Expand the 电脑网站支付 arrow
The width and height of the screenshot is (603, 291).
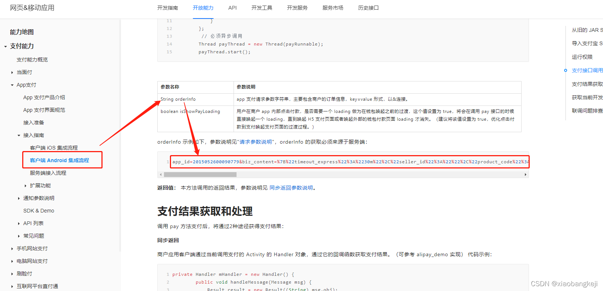[12, 261]
